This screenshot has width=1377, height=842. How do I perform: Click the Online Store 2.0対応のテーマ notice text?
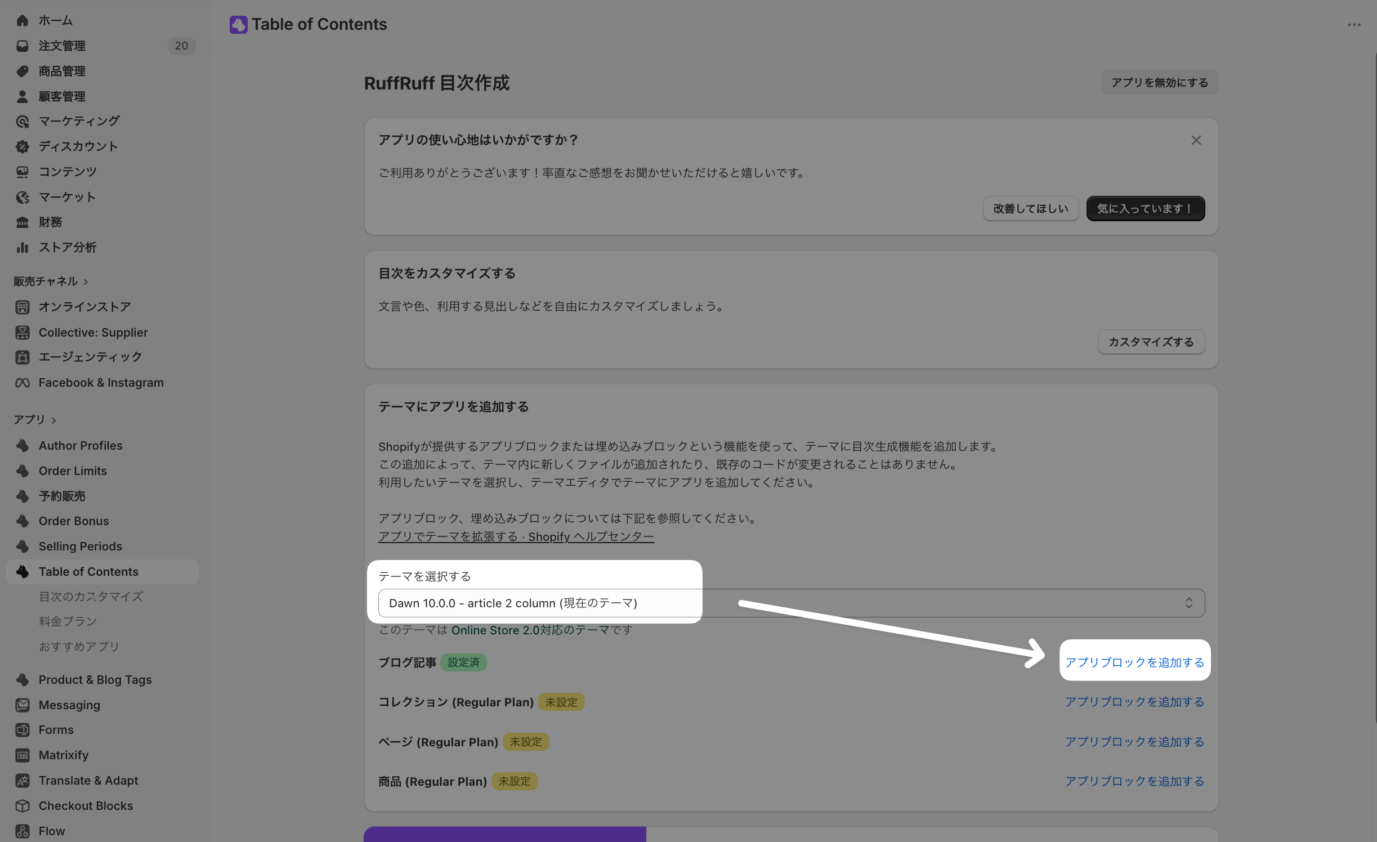[530, 630]
